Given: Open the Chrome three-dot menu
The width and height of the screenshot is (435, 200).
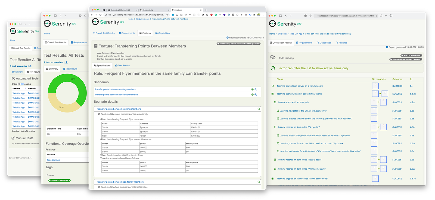Looking at the screenshot, I should tap(263, 15).
